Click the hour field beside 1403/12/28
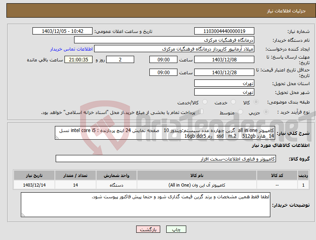This screenshot has width=316, height=240. 163,72
